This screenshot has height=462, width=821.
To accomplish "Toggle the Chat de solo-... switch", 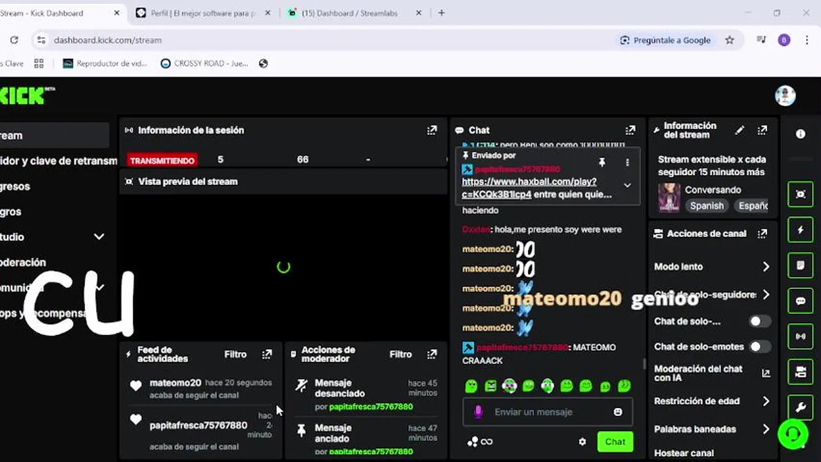I will pos(760,321).
